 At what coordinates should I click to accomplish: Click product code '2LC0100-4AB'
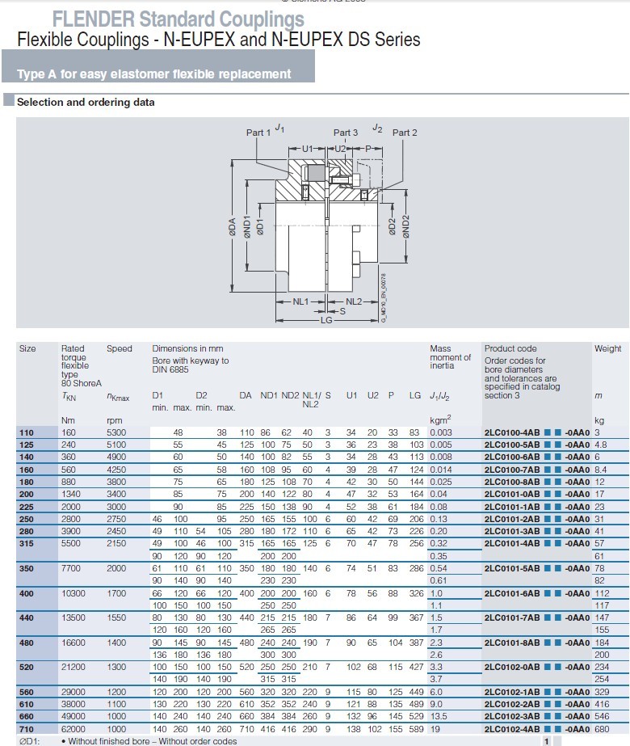[x=512, y=432]
